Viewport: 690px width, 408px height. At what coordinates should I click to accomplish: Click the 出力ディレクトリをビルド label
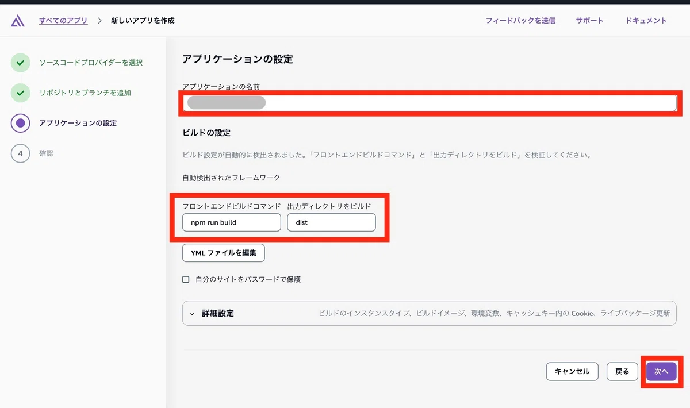tap(329, 206)
